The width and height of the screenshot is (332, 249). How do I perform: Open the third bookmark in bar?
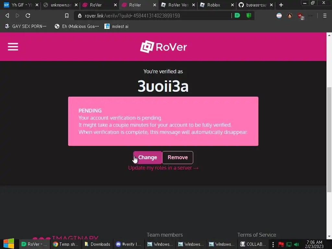(x=116, y=26)
